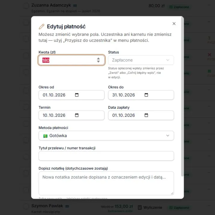The image size is (215, 215).
Task: Open the calendar picker for Okres do
Action: (146, 95)
